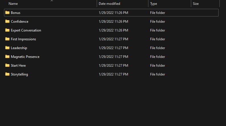
Task: Select the Magnetic Presence name label
Action: point(25,57)
